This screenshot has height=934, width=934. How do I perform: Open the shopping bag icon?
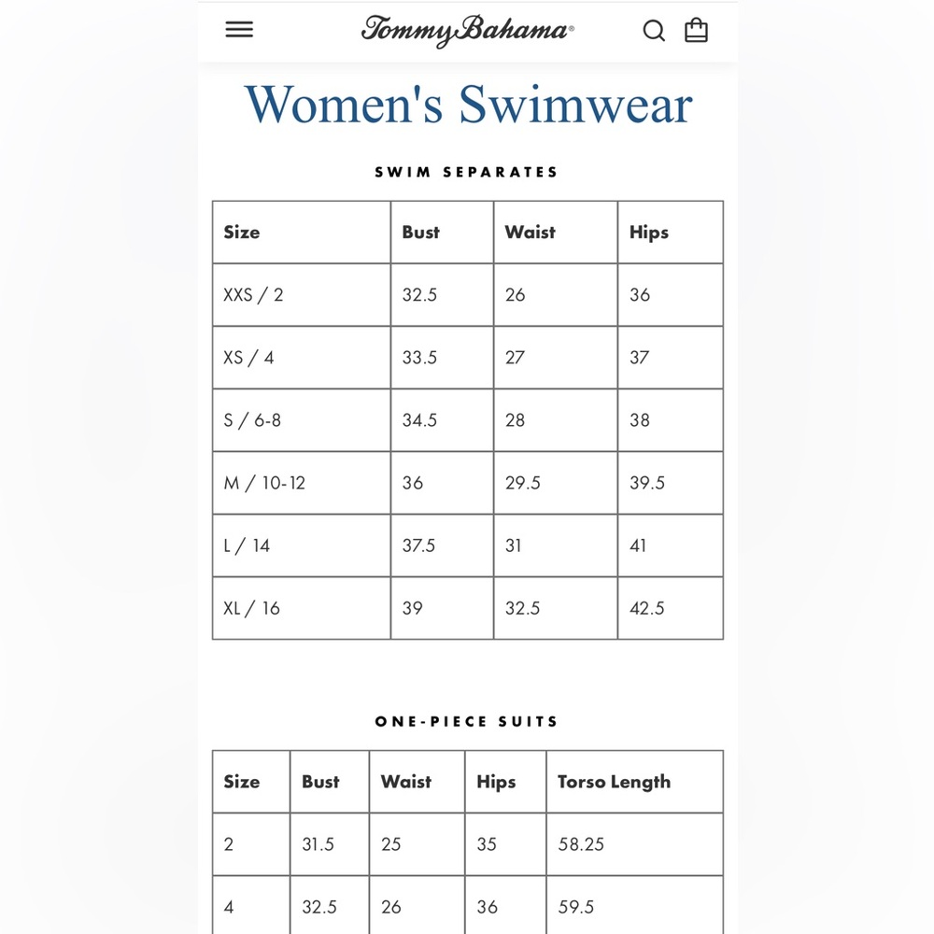(x=696, y=29)
